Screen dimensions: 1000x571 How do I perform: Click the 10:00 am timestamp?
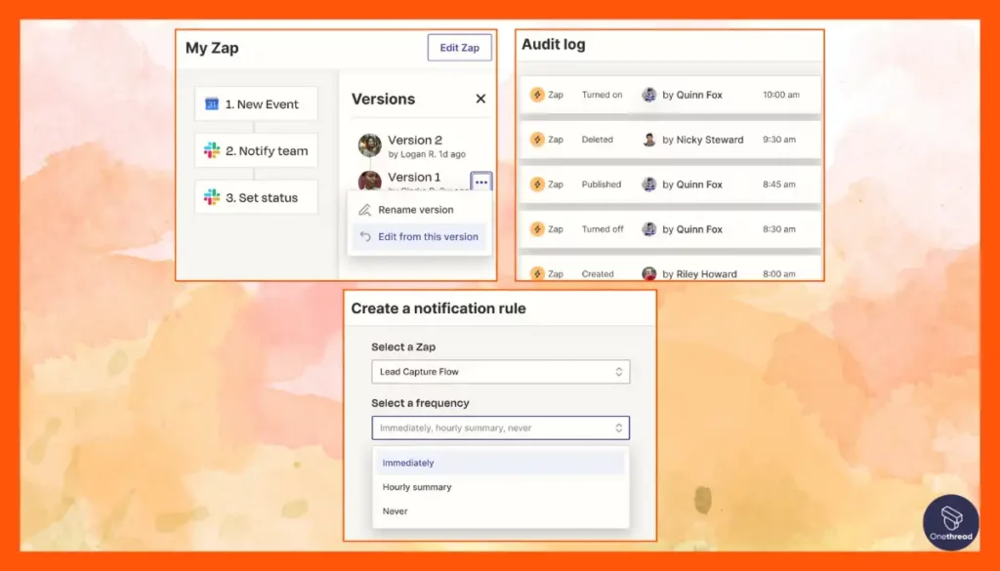[780, 95]
